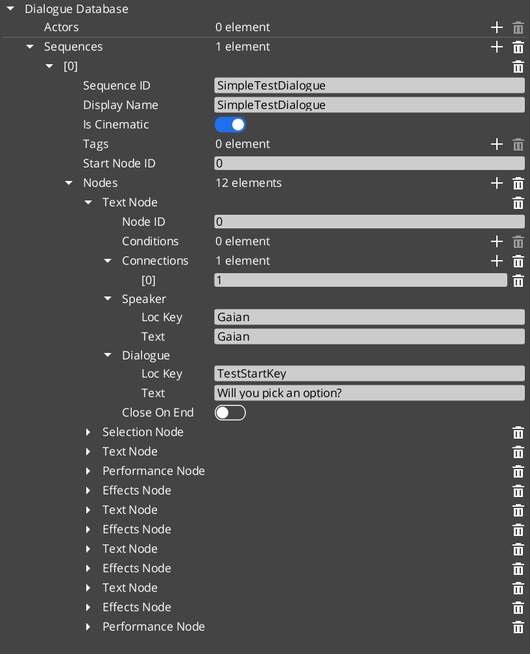Collapse the Connections list

tap(107, 261)
